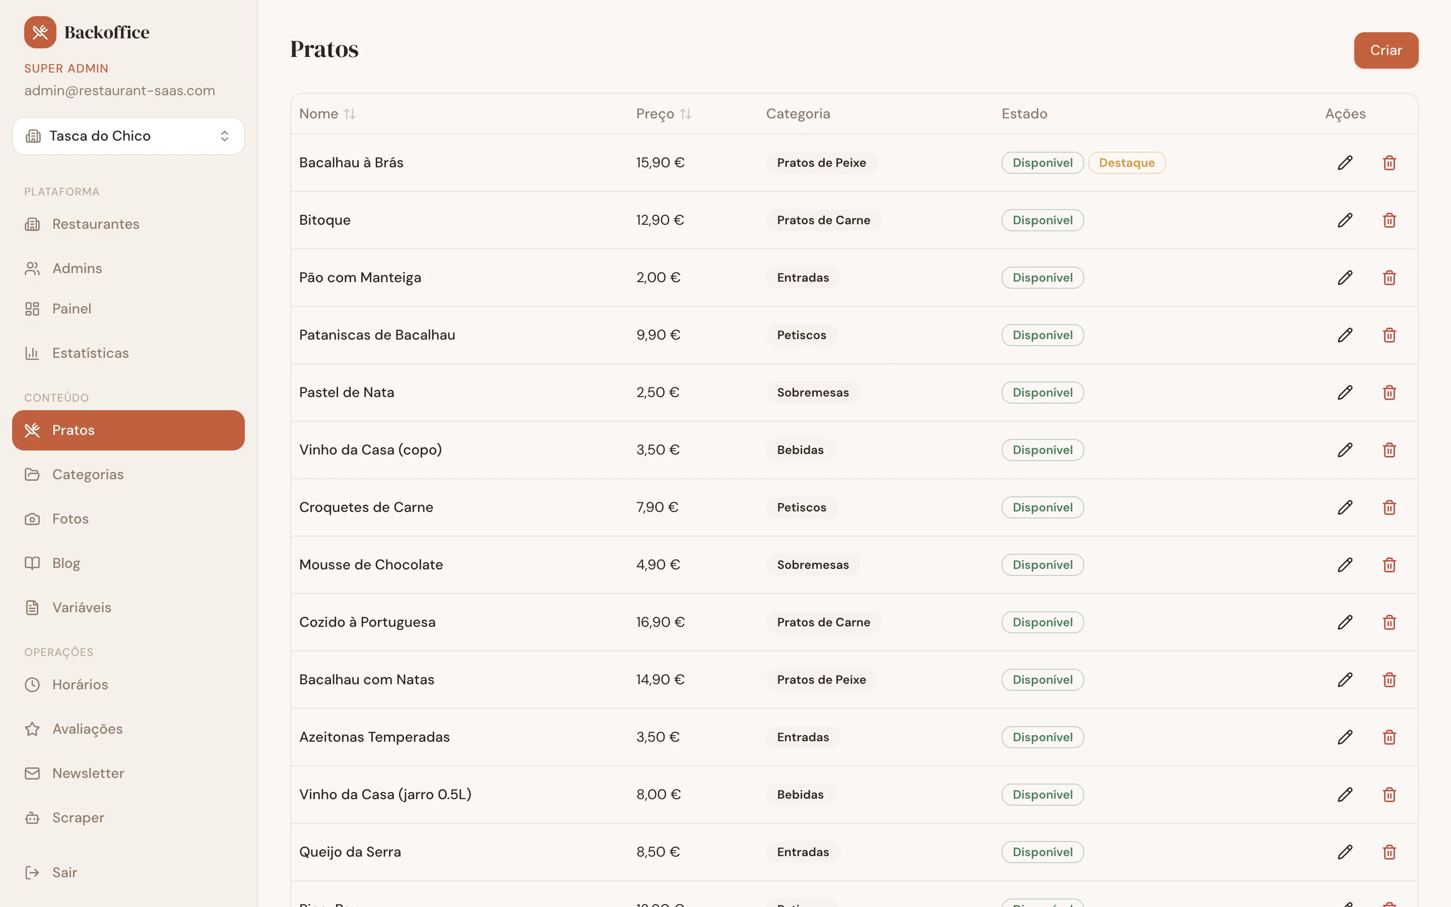Image resolution: width=1451 pixels, height=907 pixels.
Task: Open the Tasca do Chico restaurant selector
Action: click(127, 136)
